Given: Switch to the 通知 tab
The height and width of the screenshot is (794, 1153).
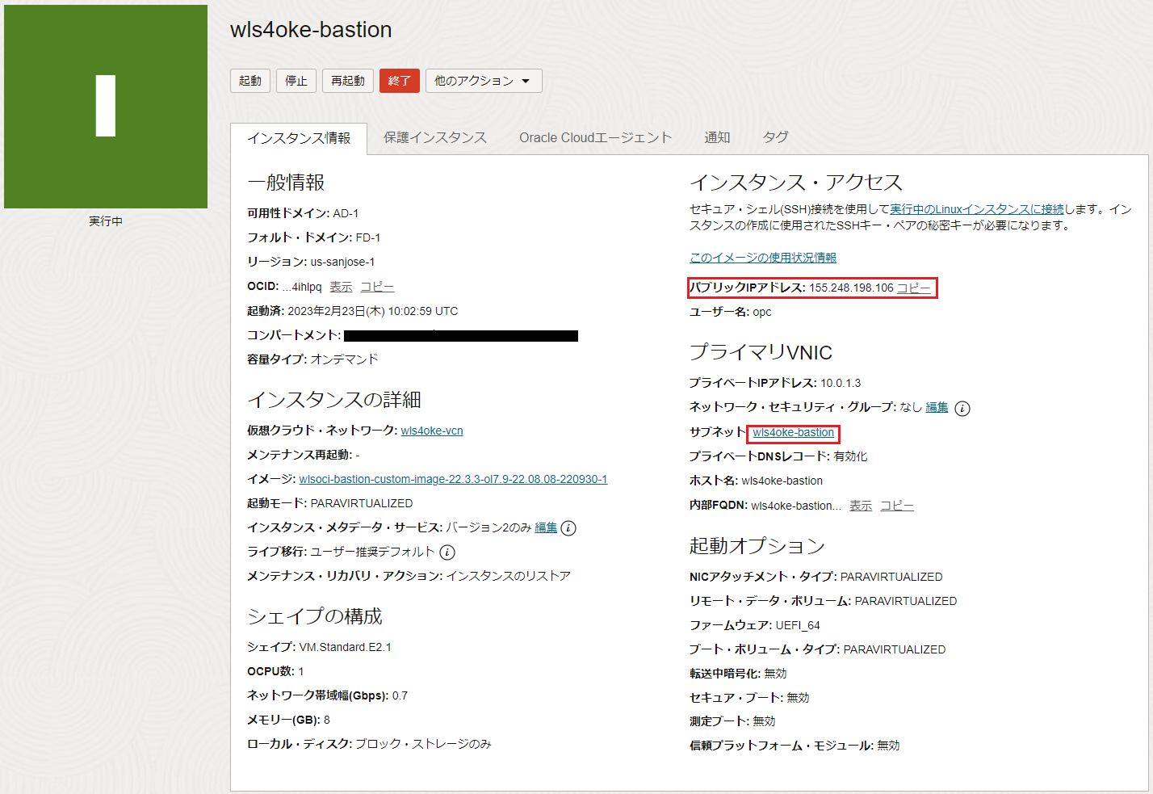Looking at the screenshot, I should click(x=717, y=137).
